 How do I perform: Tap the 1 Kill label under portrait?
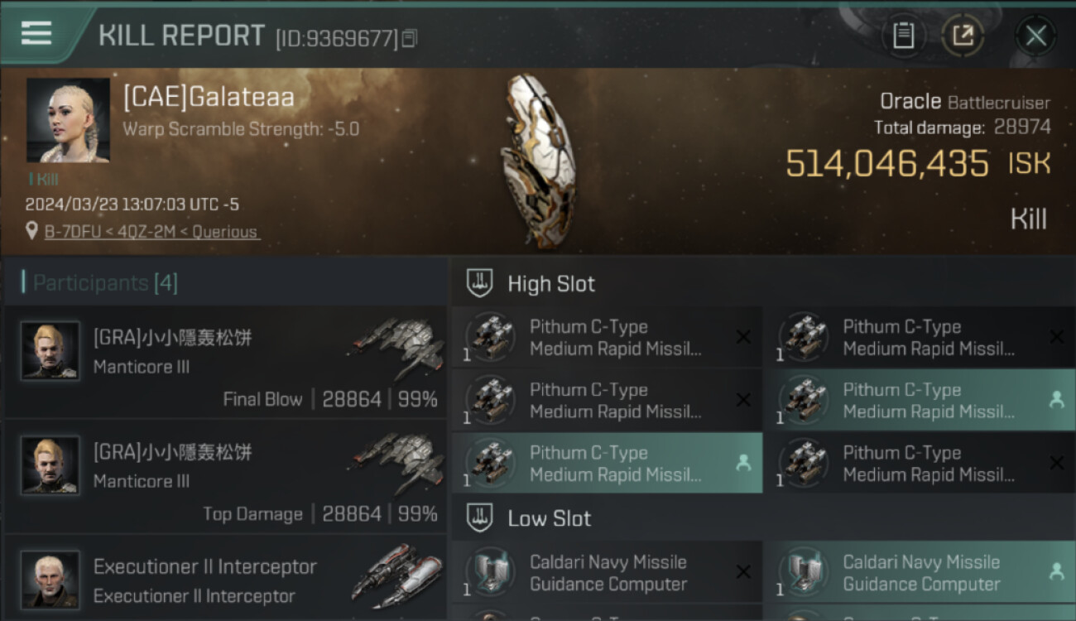point(44,179)
